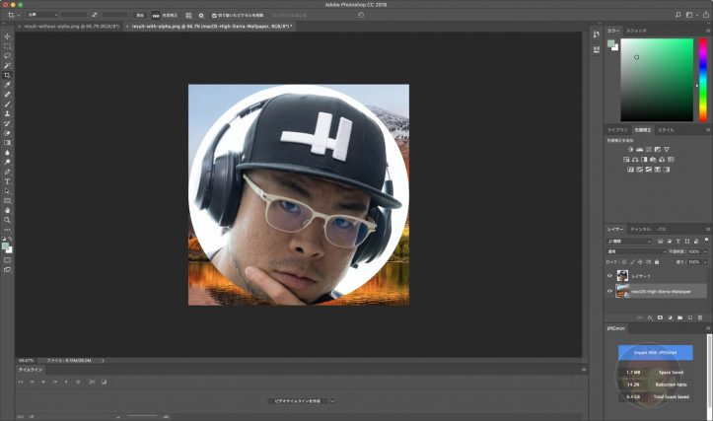Click the レイヤー 1 layer thumbnail
The height and width of the screenshot is (421, 713).
(622, 277)
